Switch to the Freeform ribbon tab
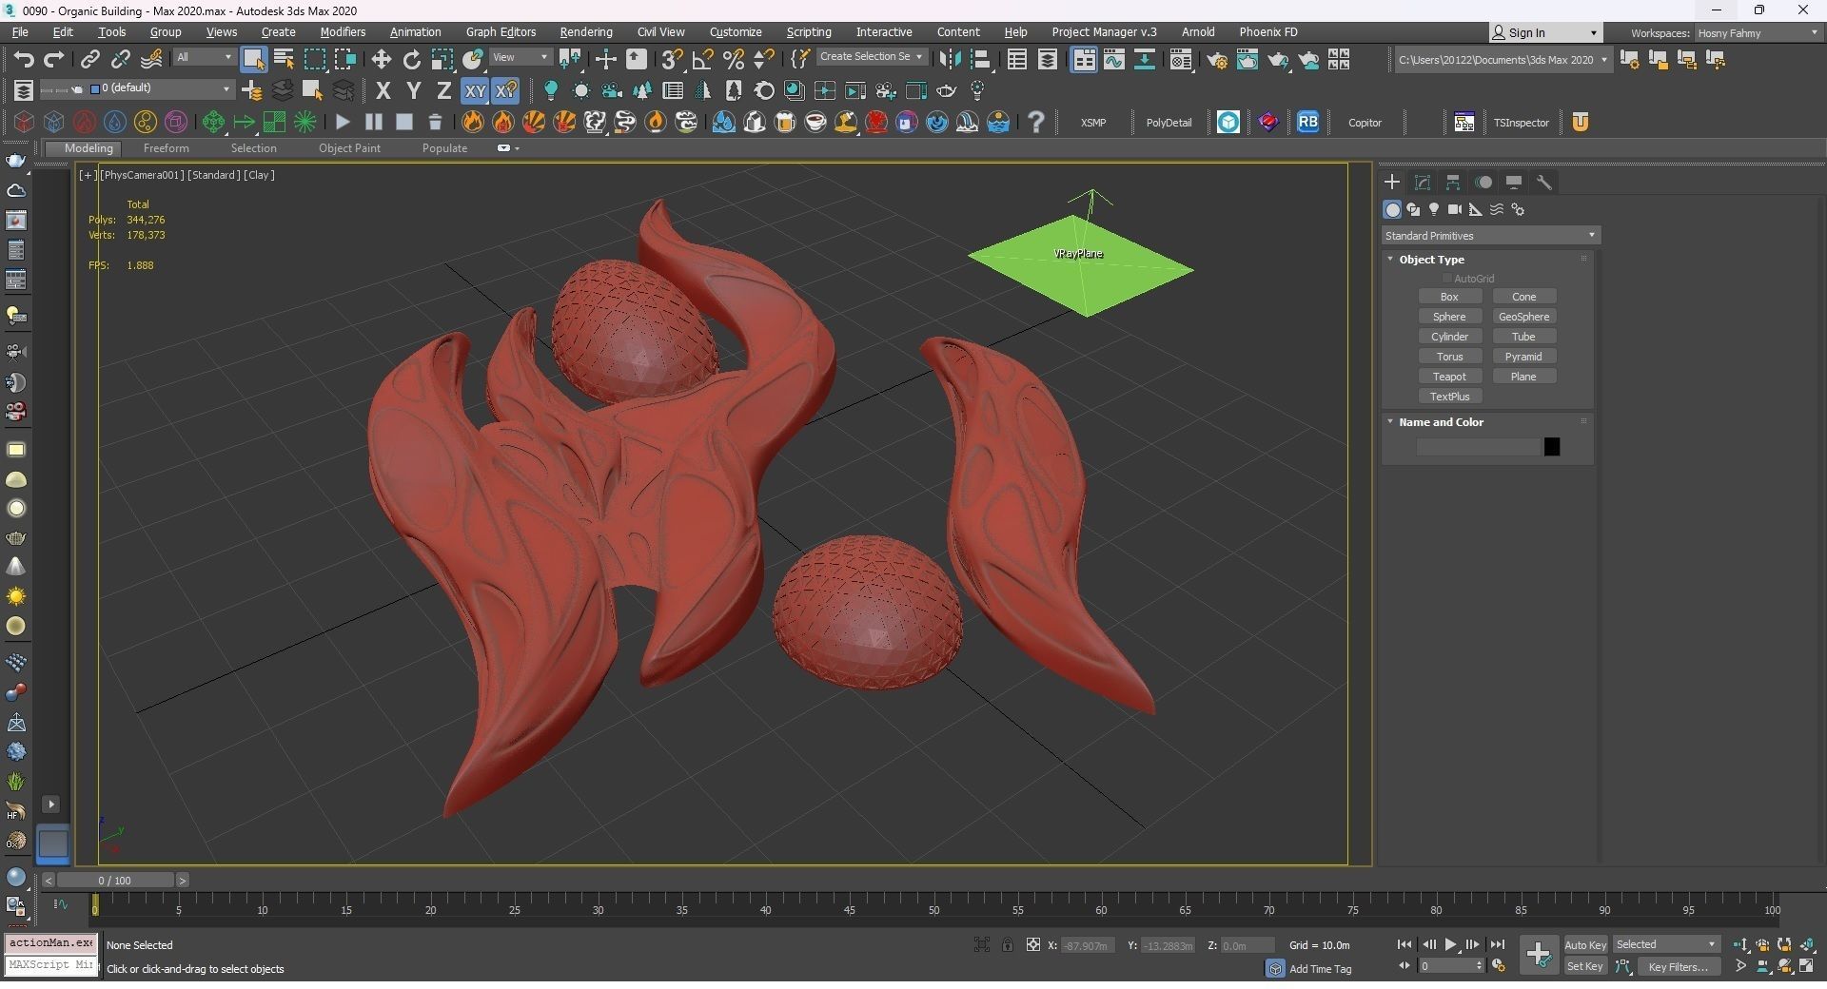 click(166, 148)
